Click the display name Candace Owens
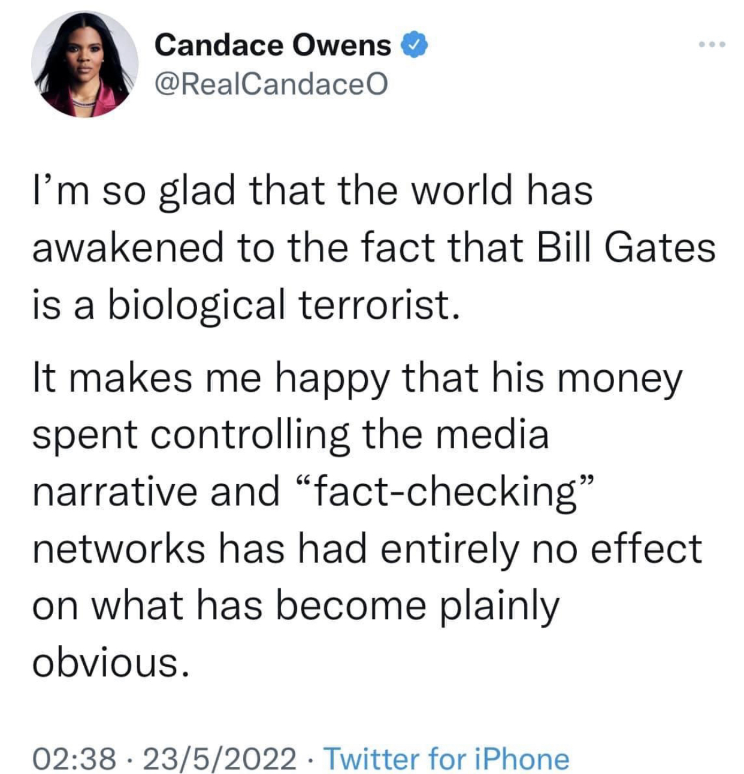The width and height of the screenshot is (744, 774). (x=273, y=45)
